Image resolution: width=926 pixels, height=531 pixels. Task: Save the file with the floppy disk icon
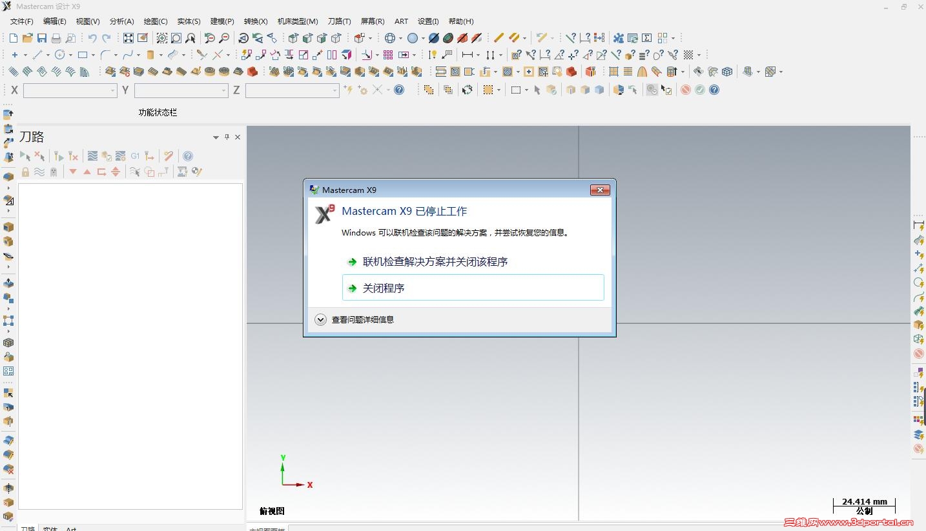(x=41, y=38)
